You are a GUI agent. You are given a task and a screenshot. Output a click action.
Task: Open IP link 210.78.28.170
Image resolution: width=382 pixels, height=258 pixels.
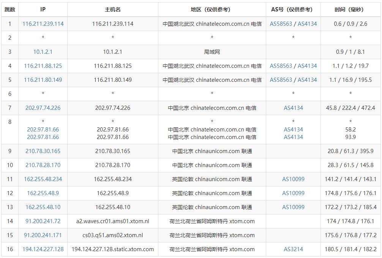click(43, 165)
